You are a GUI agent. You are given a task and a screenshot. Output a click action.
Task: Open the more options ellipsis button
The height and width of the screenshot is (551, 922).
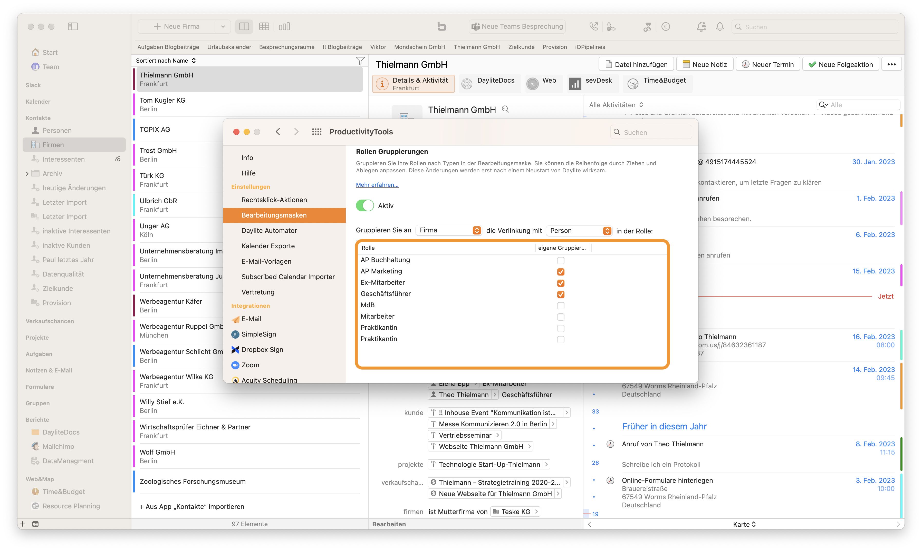coord(891,64)
